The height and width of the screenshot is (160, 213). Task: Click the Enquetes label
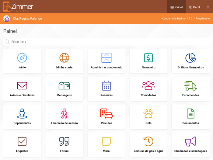[22, 151]
